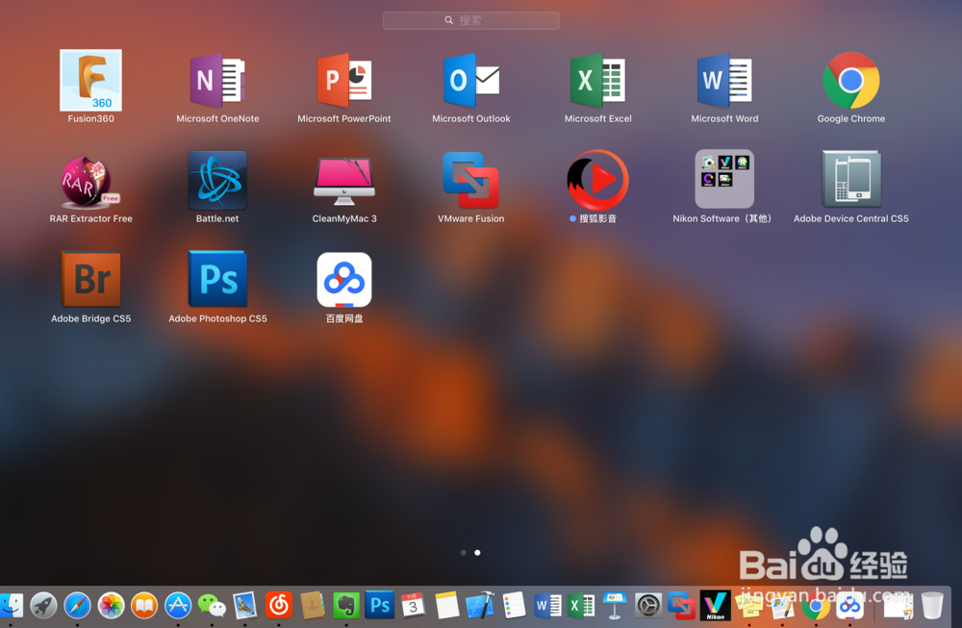Image resolution: width=962 pixels, height=628 pixels.
Task: Launch Mail from the Dock
Action: coord(244,605)
